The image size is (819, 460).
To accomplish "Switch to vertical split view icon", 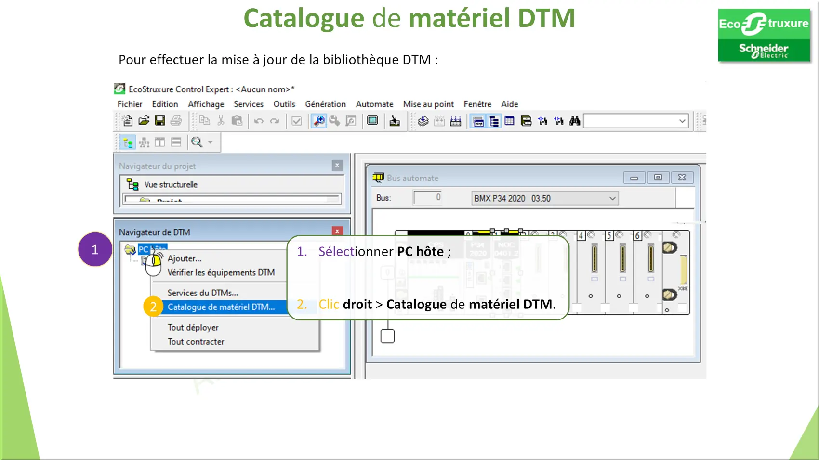I will coord(160,142).
